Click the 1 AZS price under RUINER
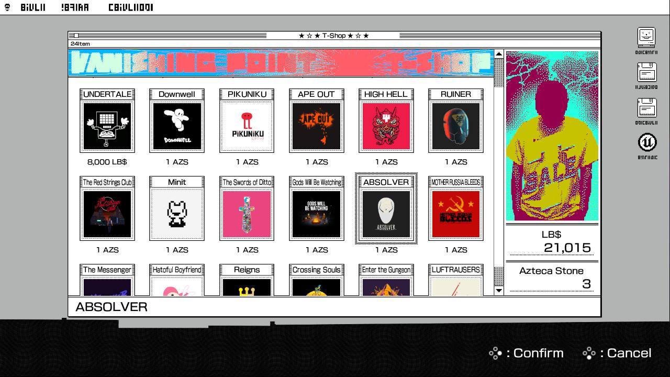670x377 pixels. coord(456,162)
